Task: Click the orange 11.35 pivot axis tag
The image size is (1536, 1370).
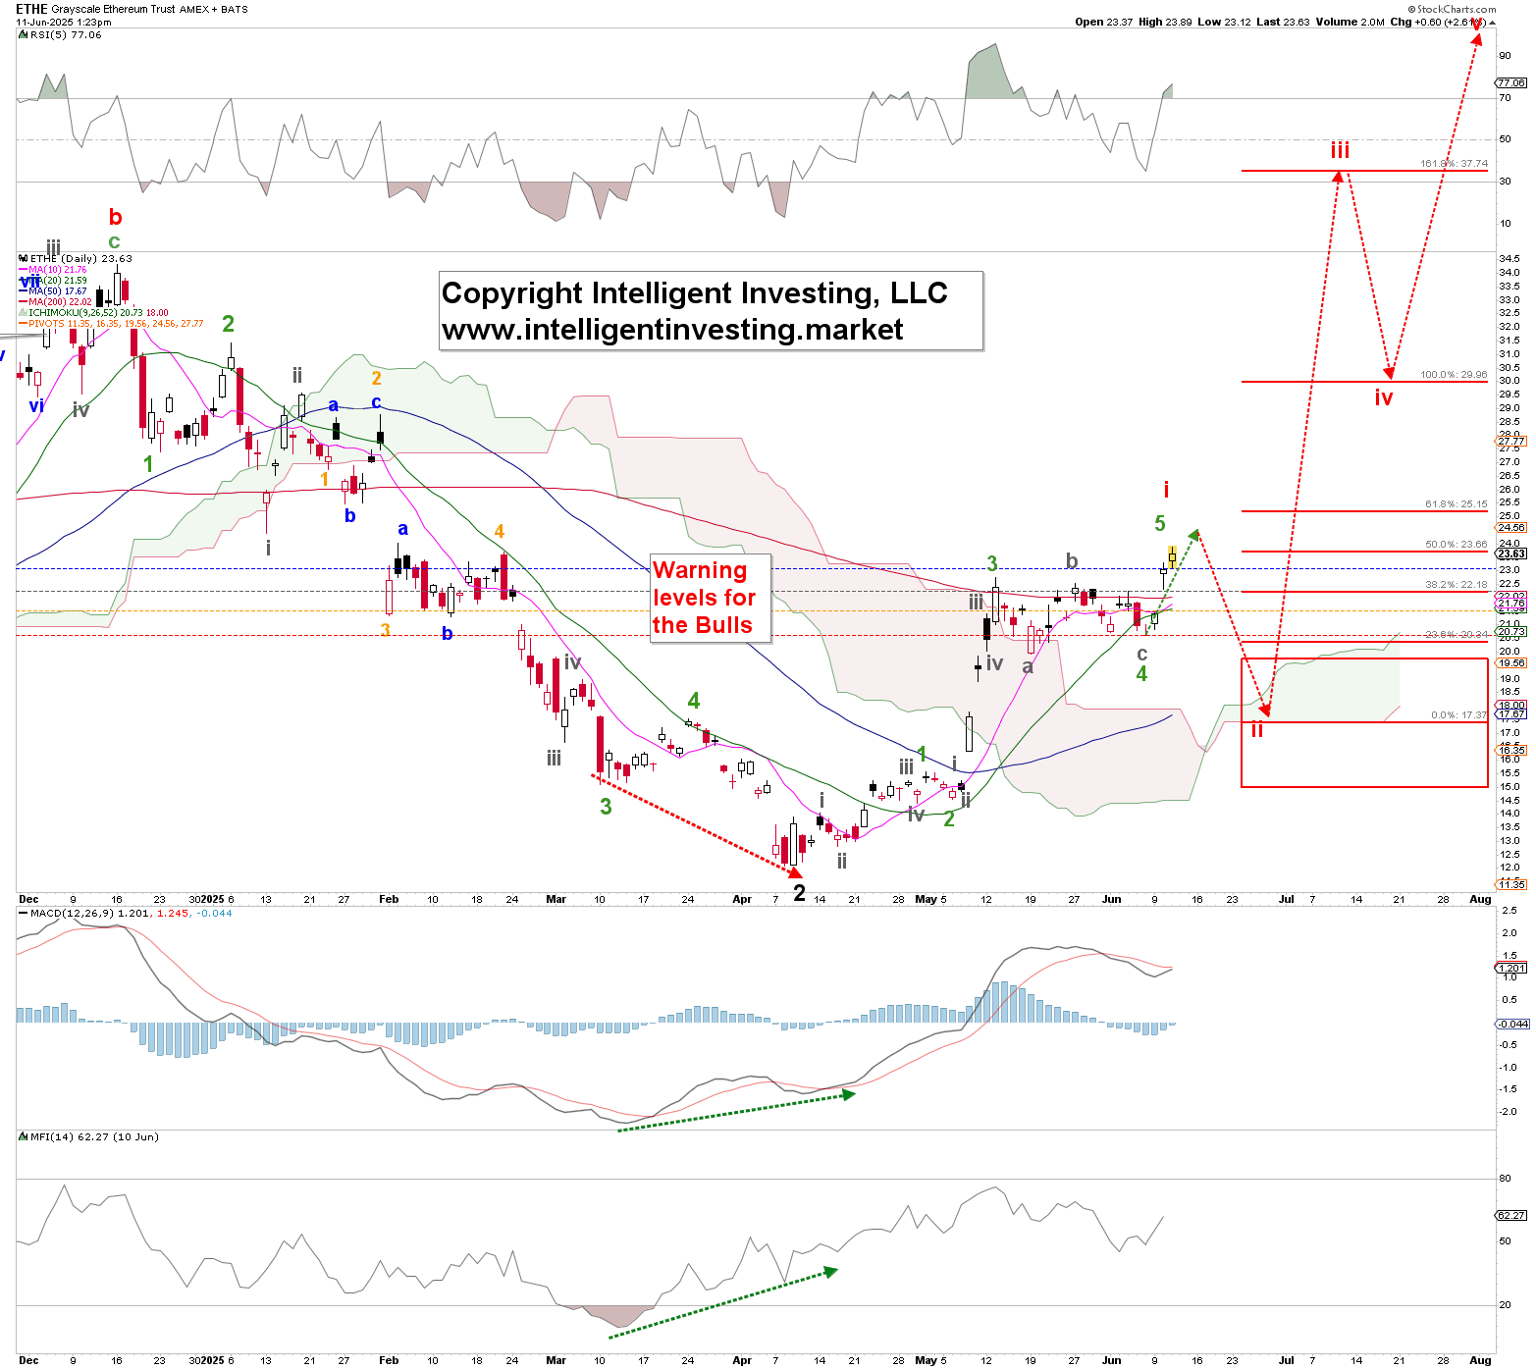Action: point(1512,885)
